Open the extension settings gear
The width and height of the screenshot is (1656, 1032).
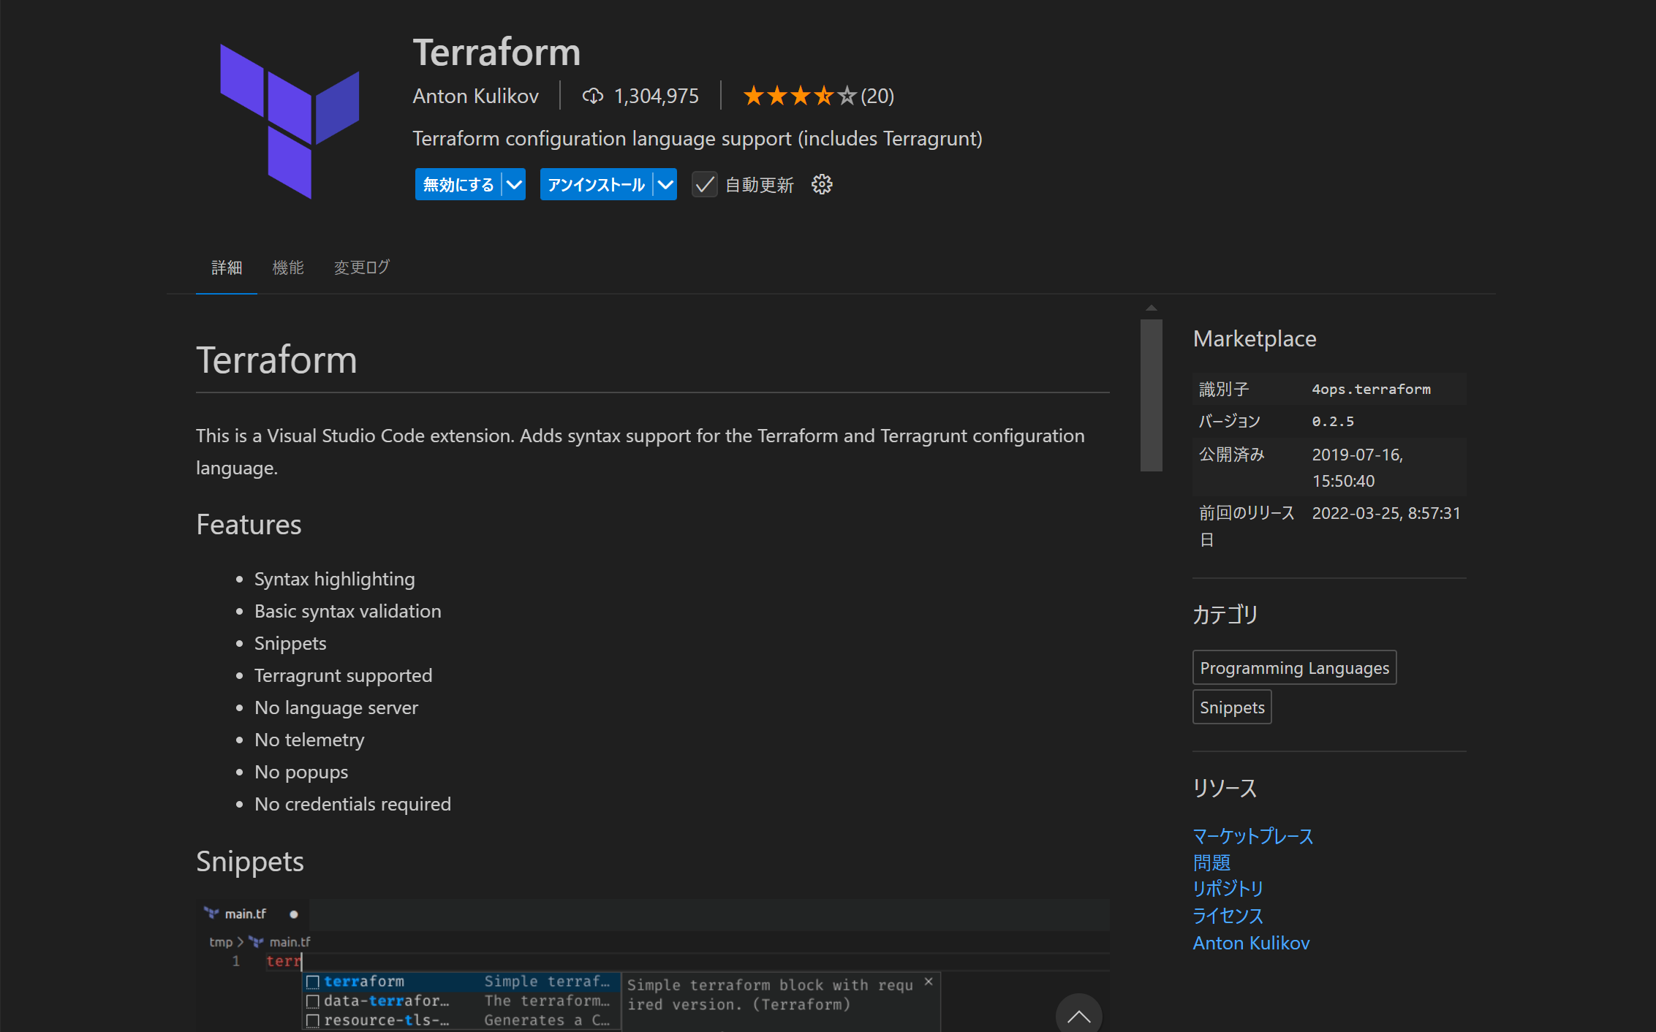(x=822, y=185)
